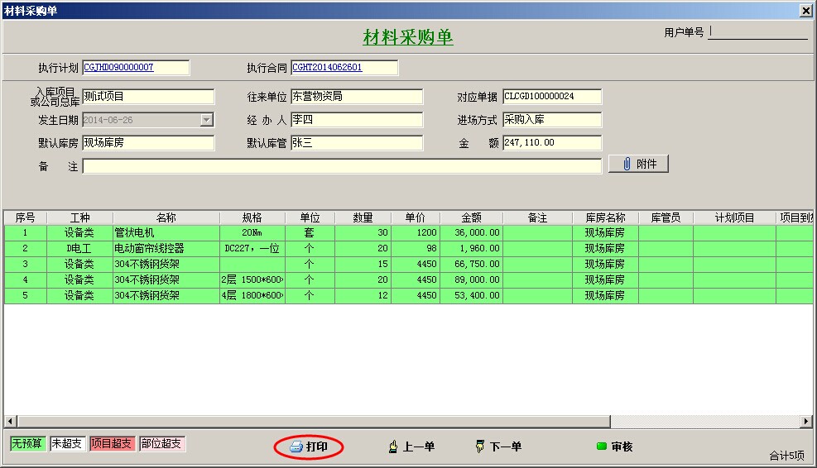Click the 往来单位 field 东营物资局

(x=356, y=97)
